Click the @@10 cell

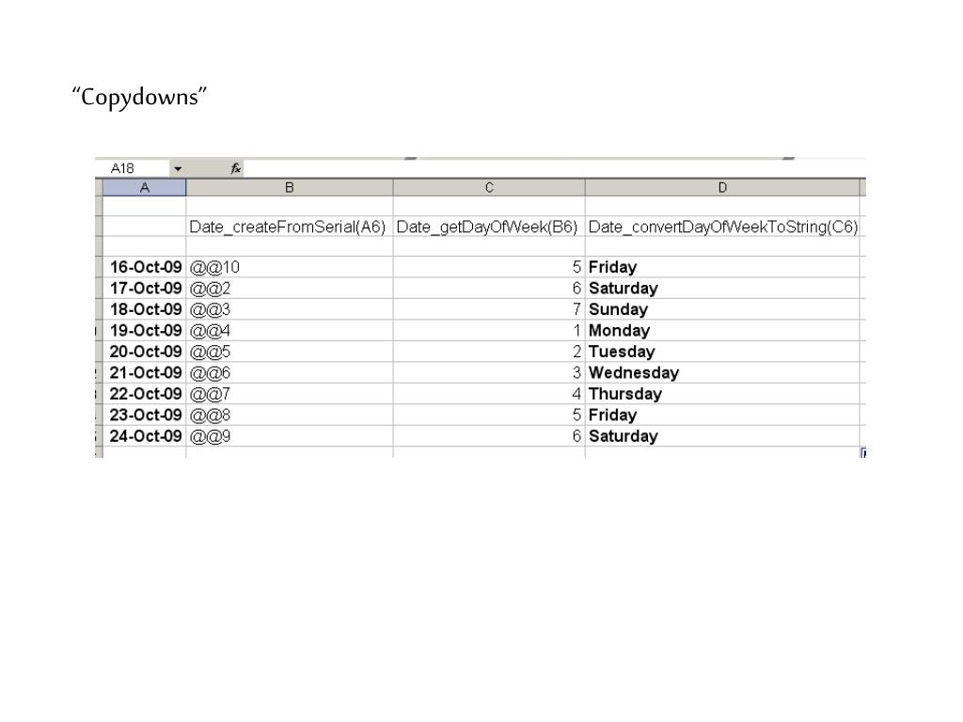pos(290,267)
